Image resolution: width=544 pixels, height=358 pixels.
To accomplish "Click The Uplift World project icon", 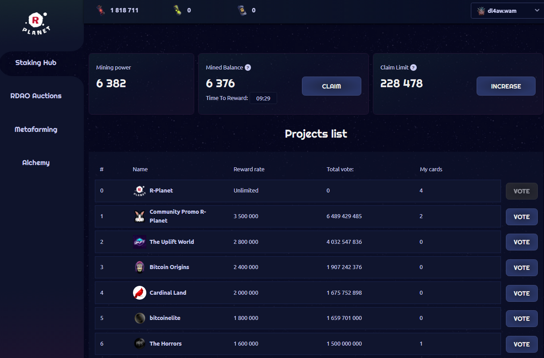I will [x=140, y=242].
